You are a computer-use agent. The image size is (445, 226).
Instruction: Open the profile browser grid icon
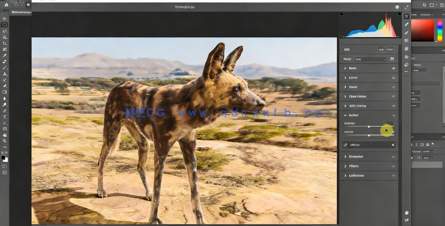click(392, 59)
